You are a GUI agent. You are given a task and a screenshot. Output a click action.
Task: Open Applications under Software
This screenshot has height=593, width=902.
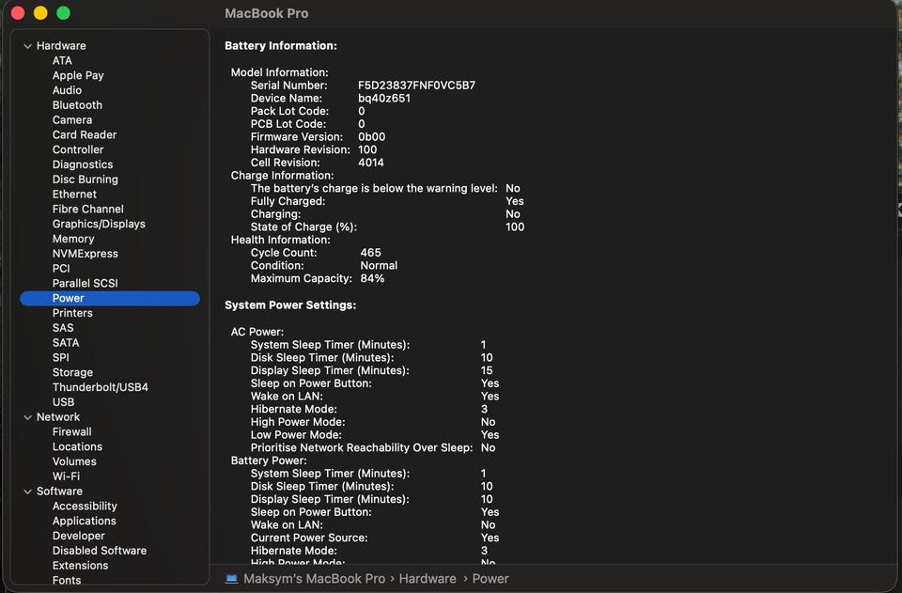[84, 521]
